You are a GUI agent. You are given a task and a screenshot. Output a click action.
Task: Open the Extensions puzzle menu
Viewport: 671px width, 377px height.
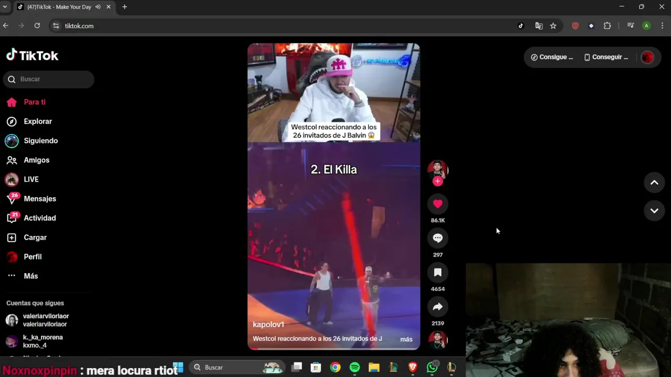coord(608,26)
